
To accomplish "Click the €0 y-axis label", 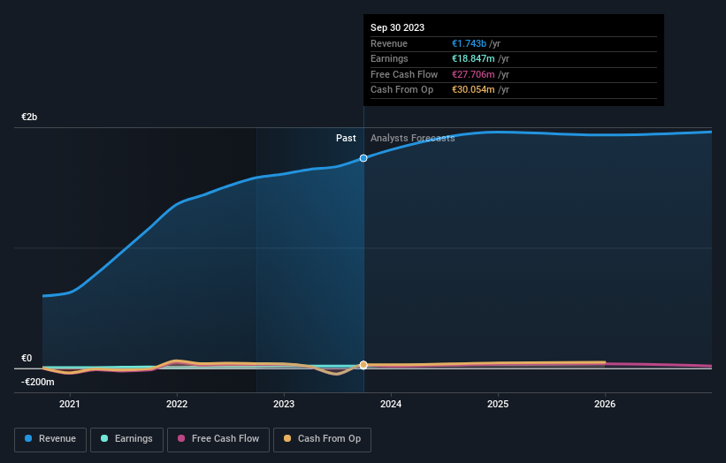I will [x=27, y=358].
